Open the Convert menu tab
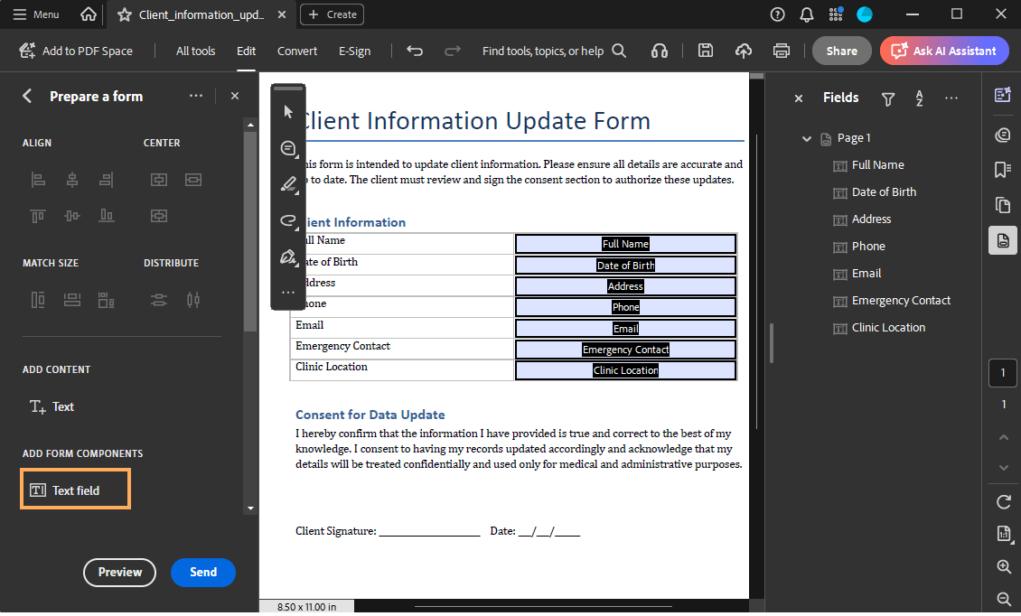This screenshot has width=1021, height=616. pos(297,51)
